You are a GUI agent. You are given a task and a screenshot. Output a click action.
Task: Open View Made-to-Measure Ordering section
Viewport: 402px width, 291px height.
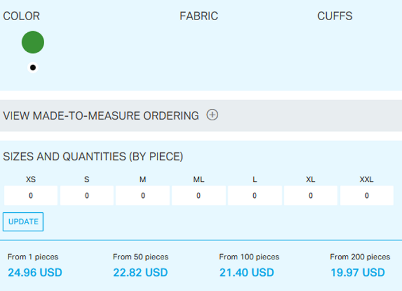coord(101,116)
